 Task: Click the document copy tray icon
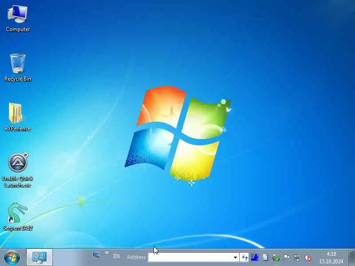pyautogui.click(x=265, y=258)
